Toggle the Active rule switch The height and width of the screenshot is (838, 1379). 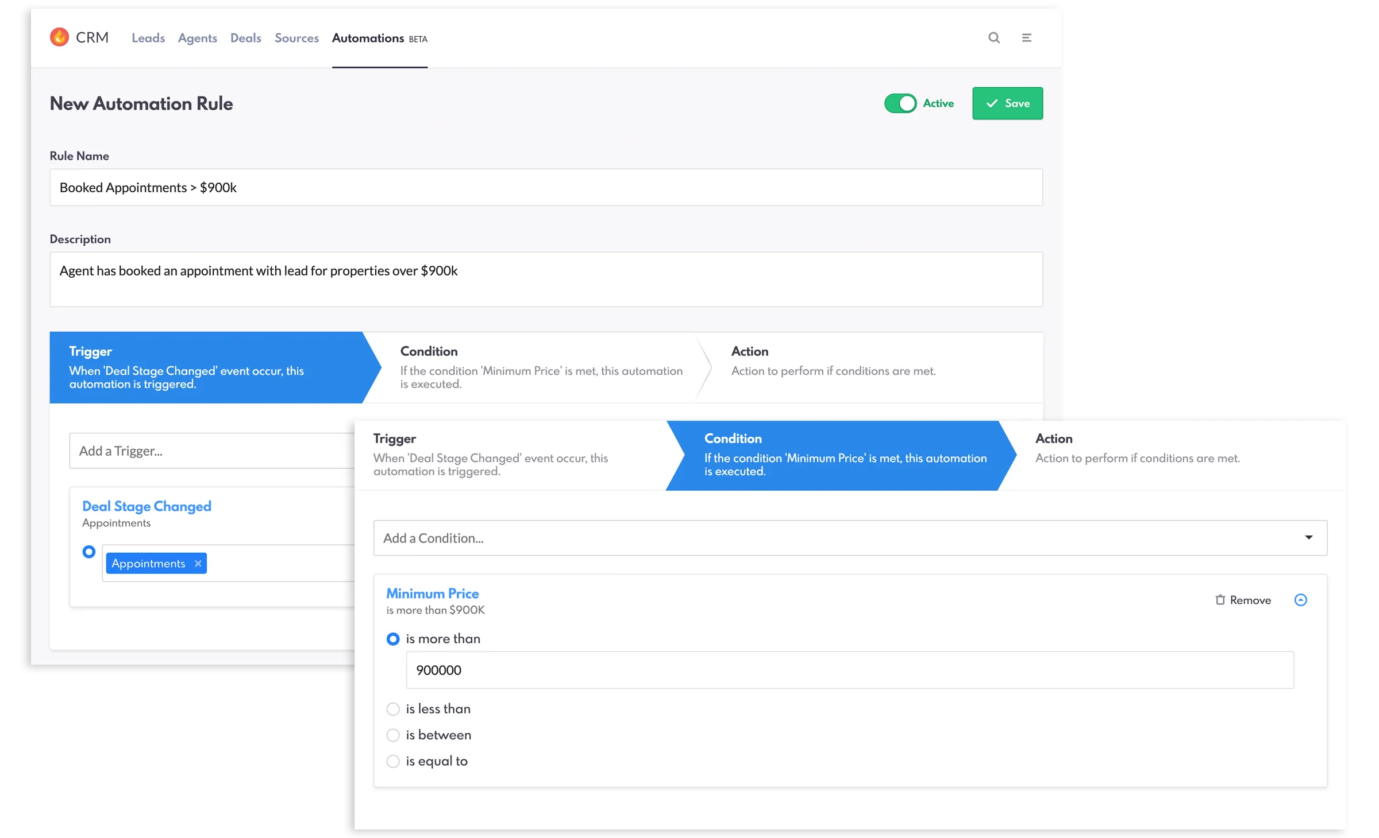pos(900,103)
